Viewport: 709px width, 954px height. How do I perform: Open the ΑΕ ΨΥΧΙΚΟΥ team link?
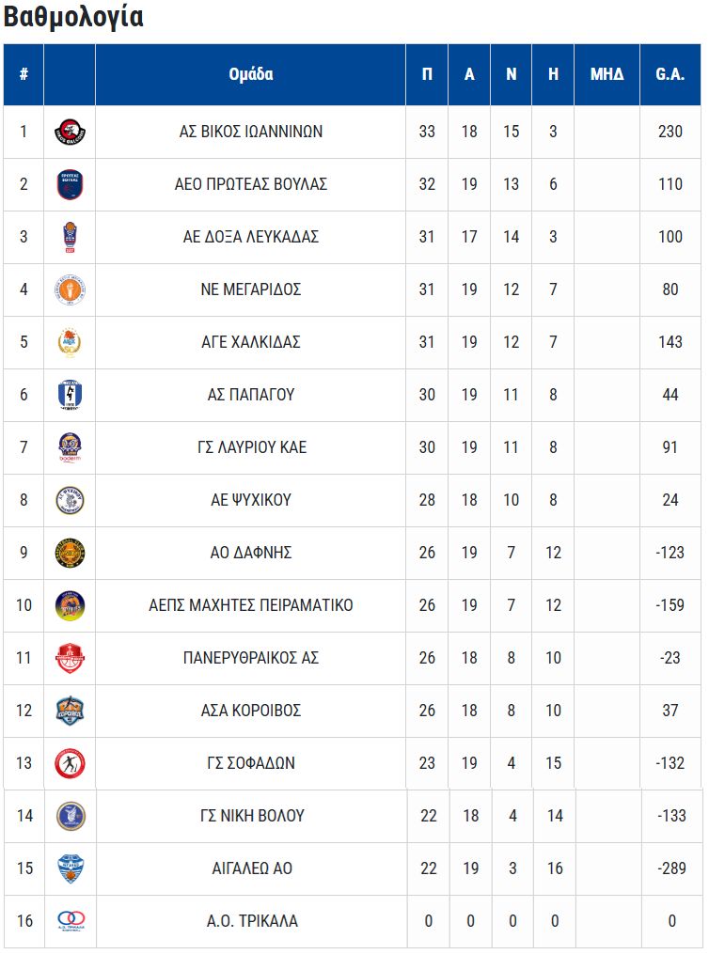[x=251, y=500]
